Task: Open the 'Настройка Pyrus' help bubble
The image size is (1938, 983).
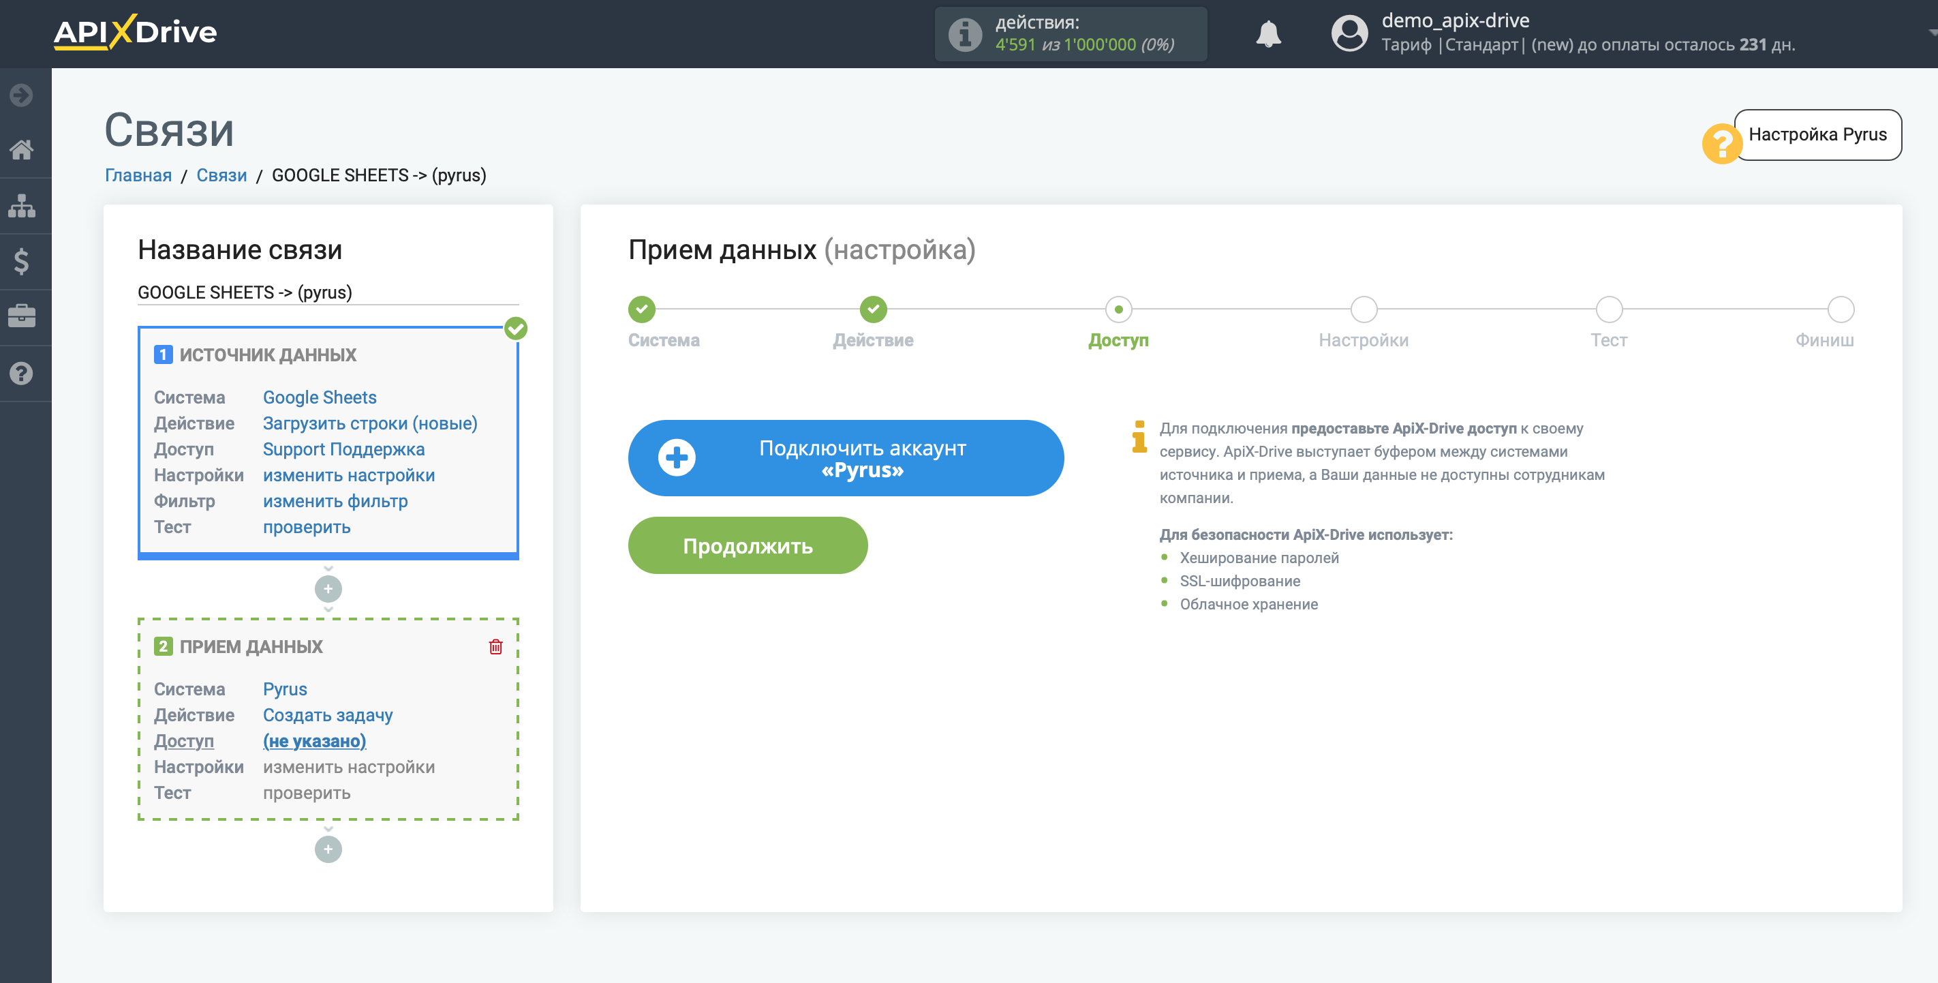Action: [1817, 135]
